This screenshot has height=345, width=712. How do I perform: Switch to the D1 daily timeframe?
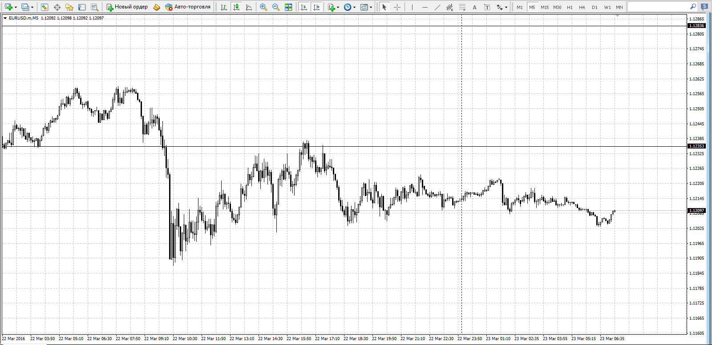click(x=595, y=7)
